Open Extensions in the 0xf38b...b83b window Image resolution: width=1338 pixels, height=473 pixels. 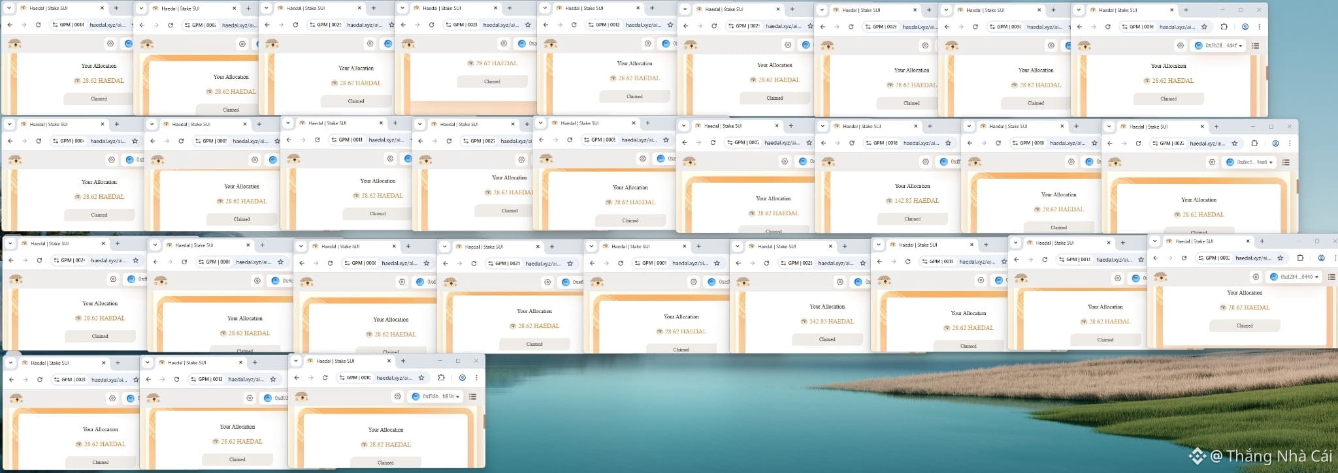pos(441,378)
